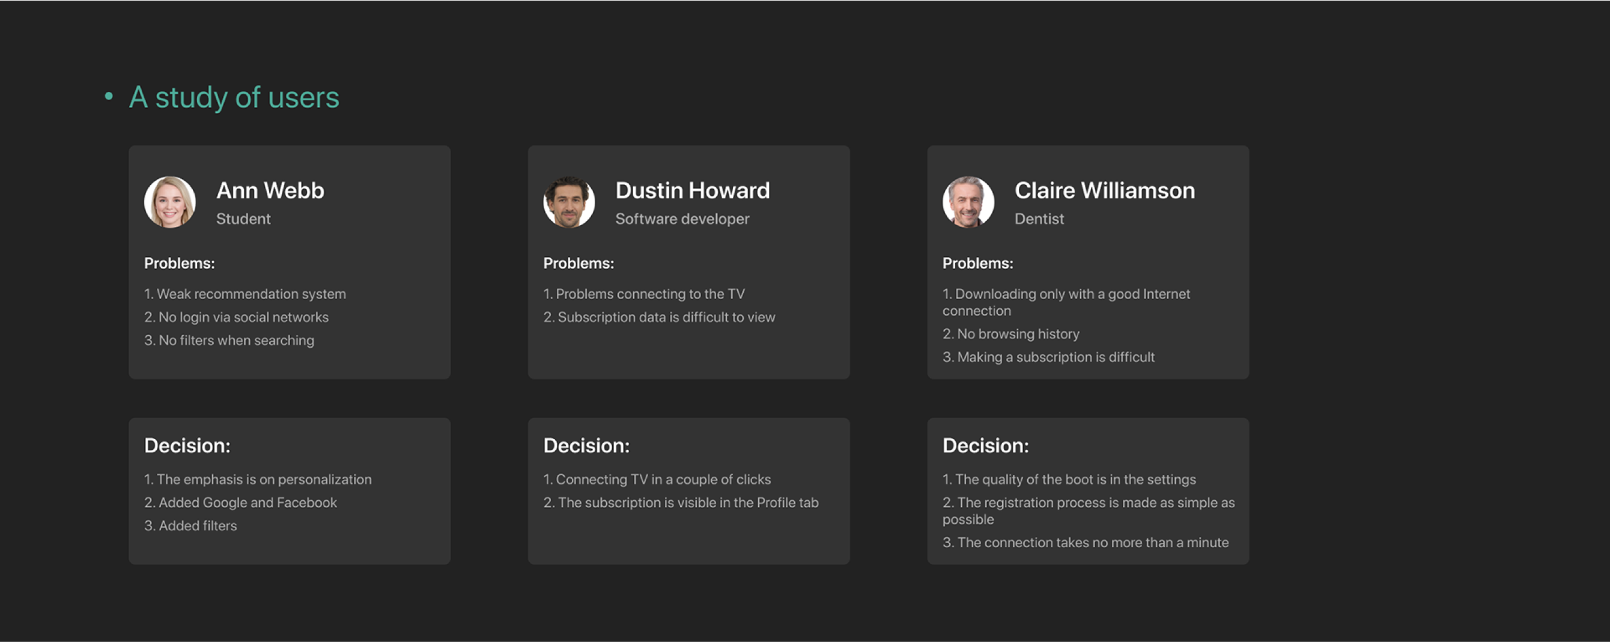Click the 'Student' role label

pos(243,219)
